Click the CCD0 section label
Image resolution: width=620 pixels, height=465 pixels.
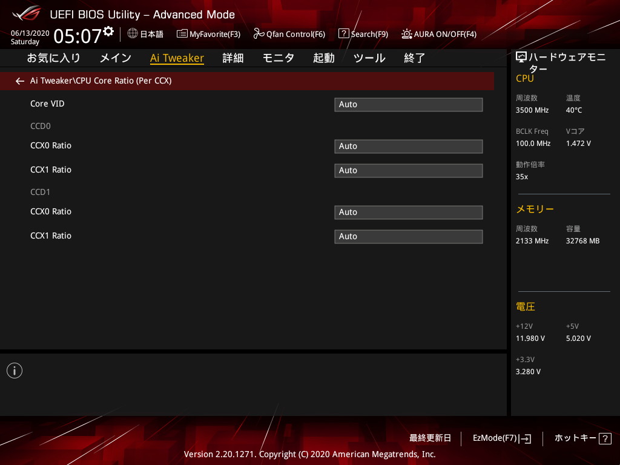pos(41,126)
